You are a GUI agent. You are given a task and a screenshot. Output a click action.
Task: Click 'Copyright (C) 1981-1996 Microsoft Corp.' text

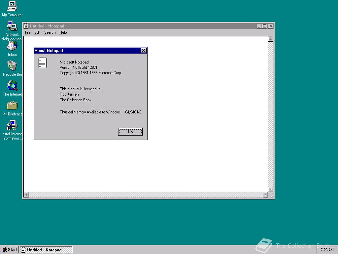click(91, 73)
